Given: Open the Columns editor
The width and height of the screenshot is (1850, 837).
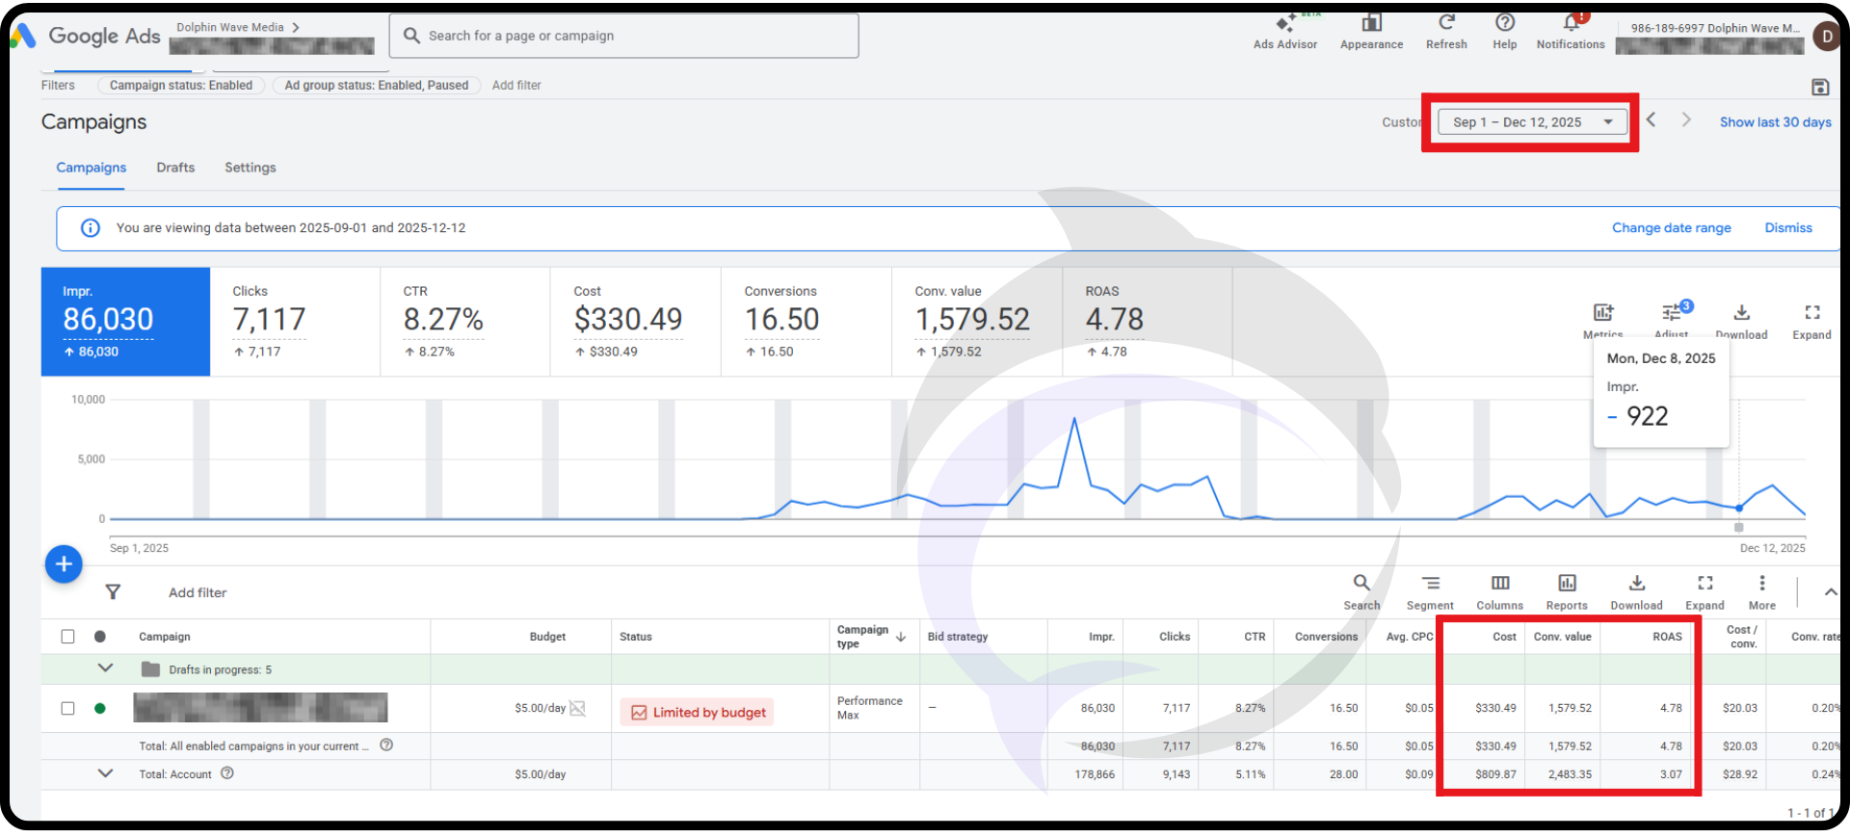Looking at the screenshot, I should pyautogui.click(x=1500, y=591).
